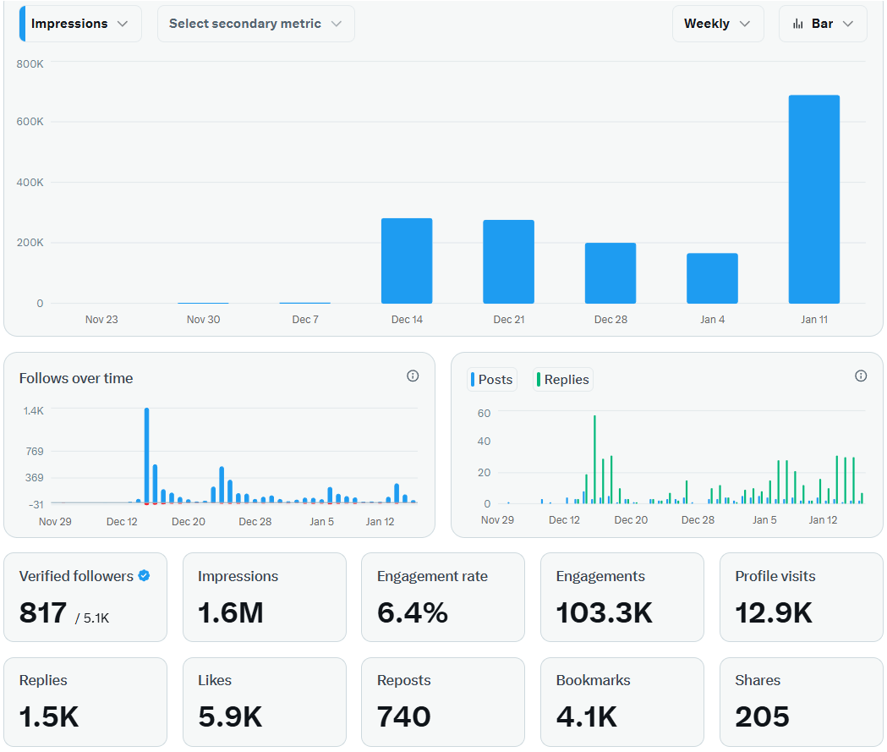Select the Engagement rate card
The image size is (887, 752).
coord(442,597)
